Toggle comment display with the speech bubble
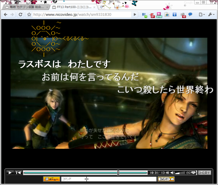218x185 pixels. point(193,173)
